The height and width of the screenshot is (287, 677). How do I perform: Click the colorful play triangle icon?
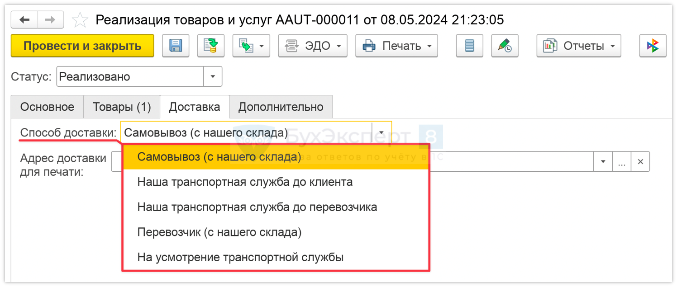pos(653,46)
